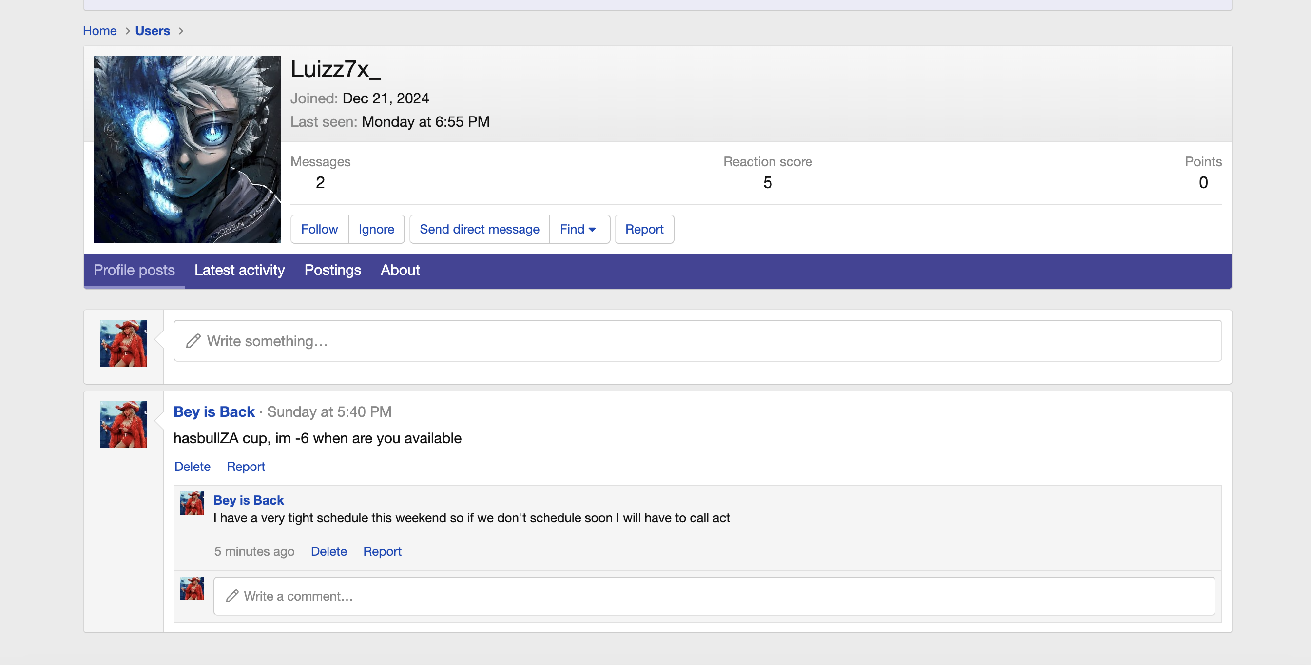Screen dimensions: 1311x665
Task: Ignore user Luizz7x_
Action: pos(376,229)
